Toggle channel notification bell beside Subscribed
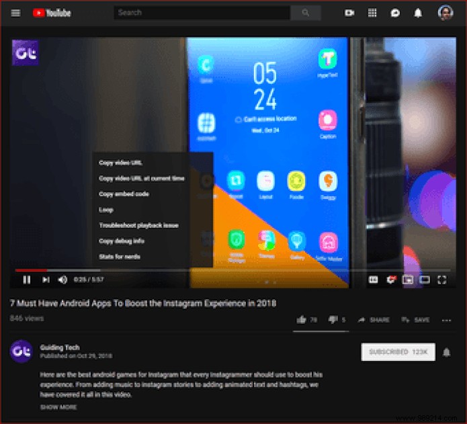 click(446, 352)
